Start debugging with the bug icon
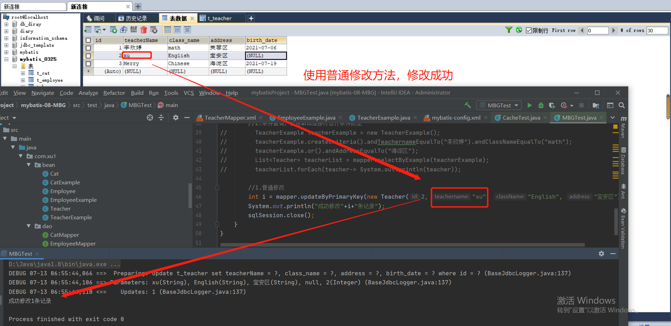Image resolution: width=671 pixels, height=326 pixels. [541, 105]
